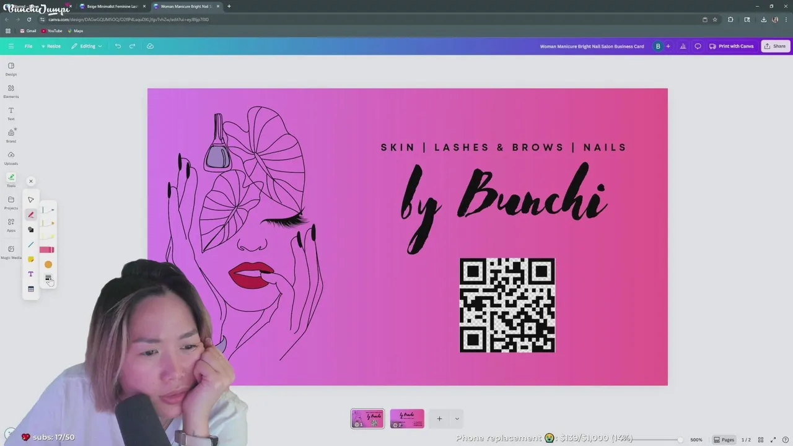Viewport: 793px width, 446px height.
Task: Select page 1 thumbnail
Action: click(x=367, y=419)
